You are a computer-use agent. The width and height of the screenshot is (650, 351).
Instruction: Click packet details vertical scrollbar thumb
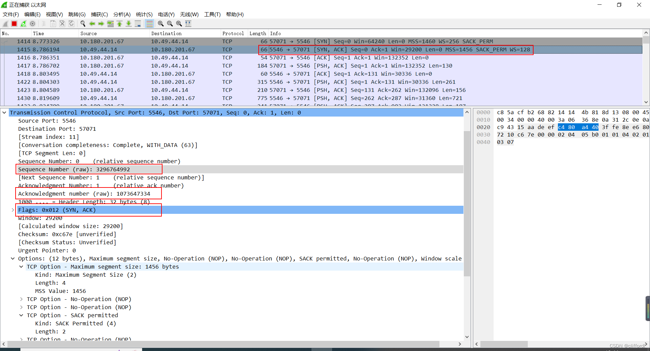coord(467,203)
